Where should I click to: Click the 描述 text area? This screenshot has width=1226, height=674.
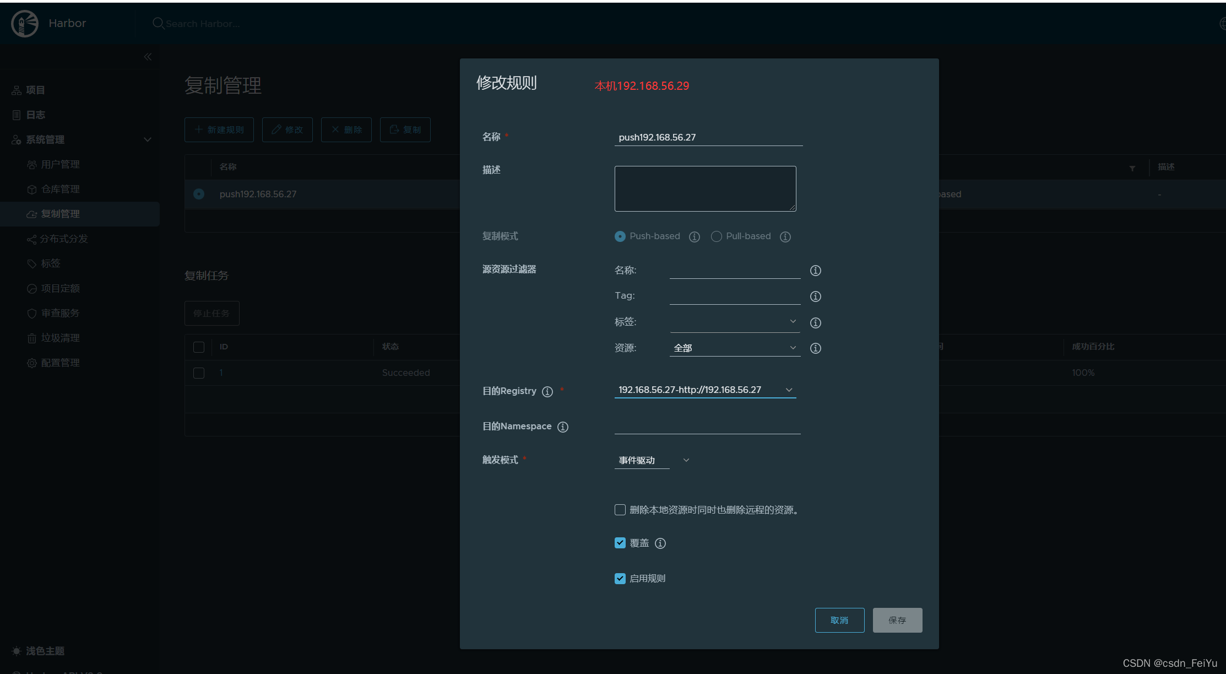(x=706, y=188)
